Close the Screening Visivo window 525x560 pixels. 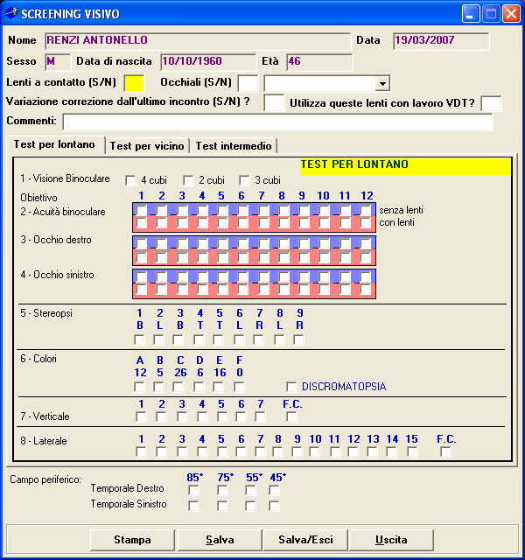pyautogui.click(x=511, y=14)
